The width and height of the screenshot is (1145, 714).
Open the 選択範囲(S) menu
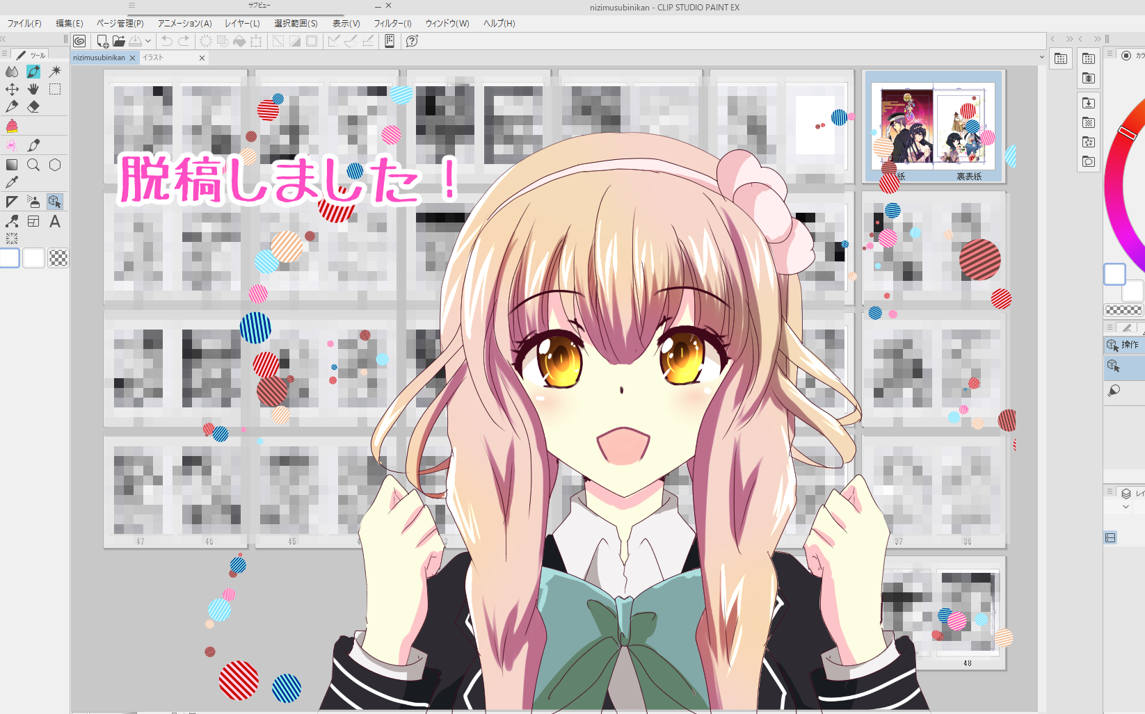[296, 24]
